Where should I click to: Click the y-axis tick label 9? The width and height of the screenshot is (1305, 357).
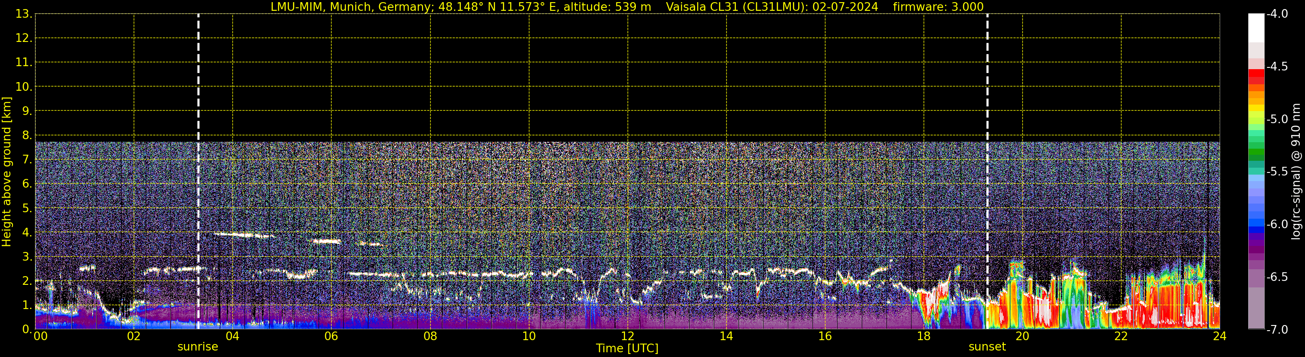click(x=27, y=111)
